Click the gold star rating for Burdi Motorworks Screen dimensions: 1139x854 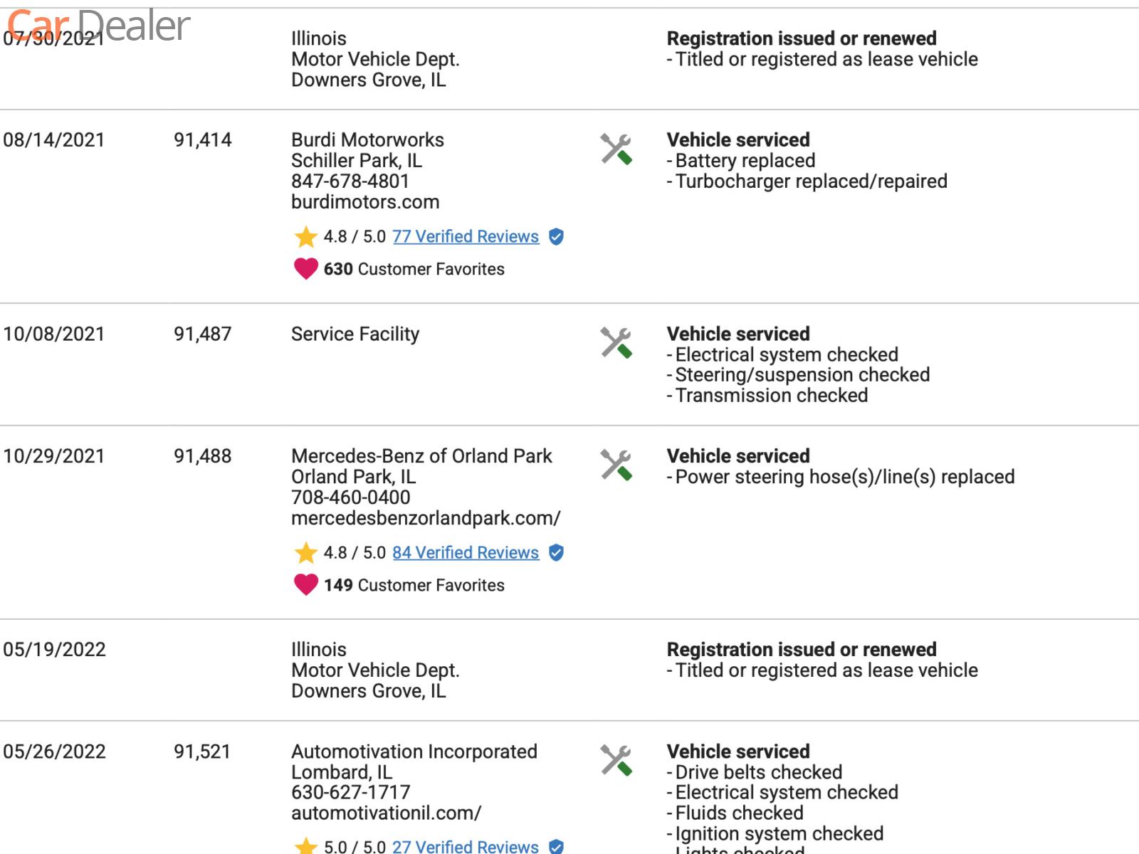click(x=306, y=236)
